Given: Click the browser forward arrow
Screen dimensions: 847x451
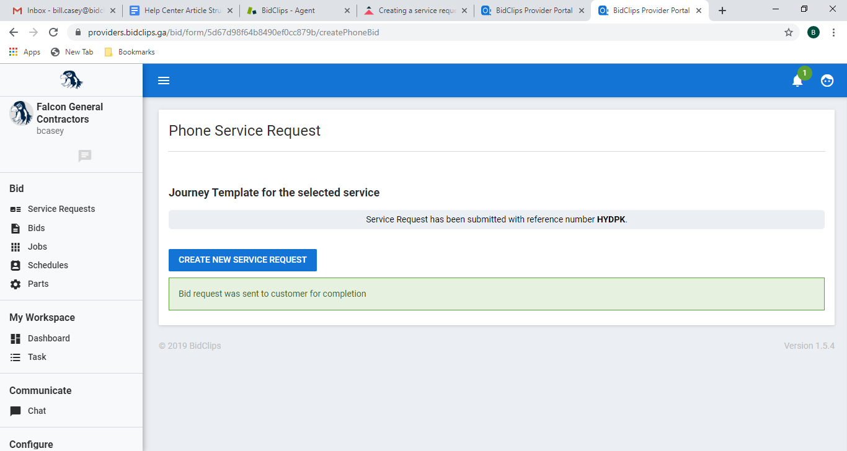Looking at the screenshot, I should (33, 32).
